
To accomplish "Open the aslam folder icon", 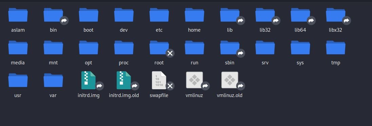I will [x=18, y=15].
